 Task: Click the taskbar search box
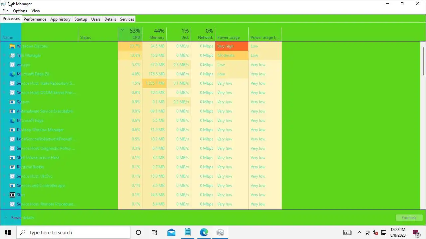[73, 232]
